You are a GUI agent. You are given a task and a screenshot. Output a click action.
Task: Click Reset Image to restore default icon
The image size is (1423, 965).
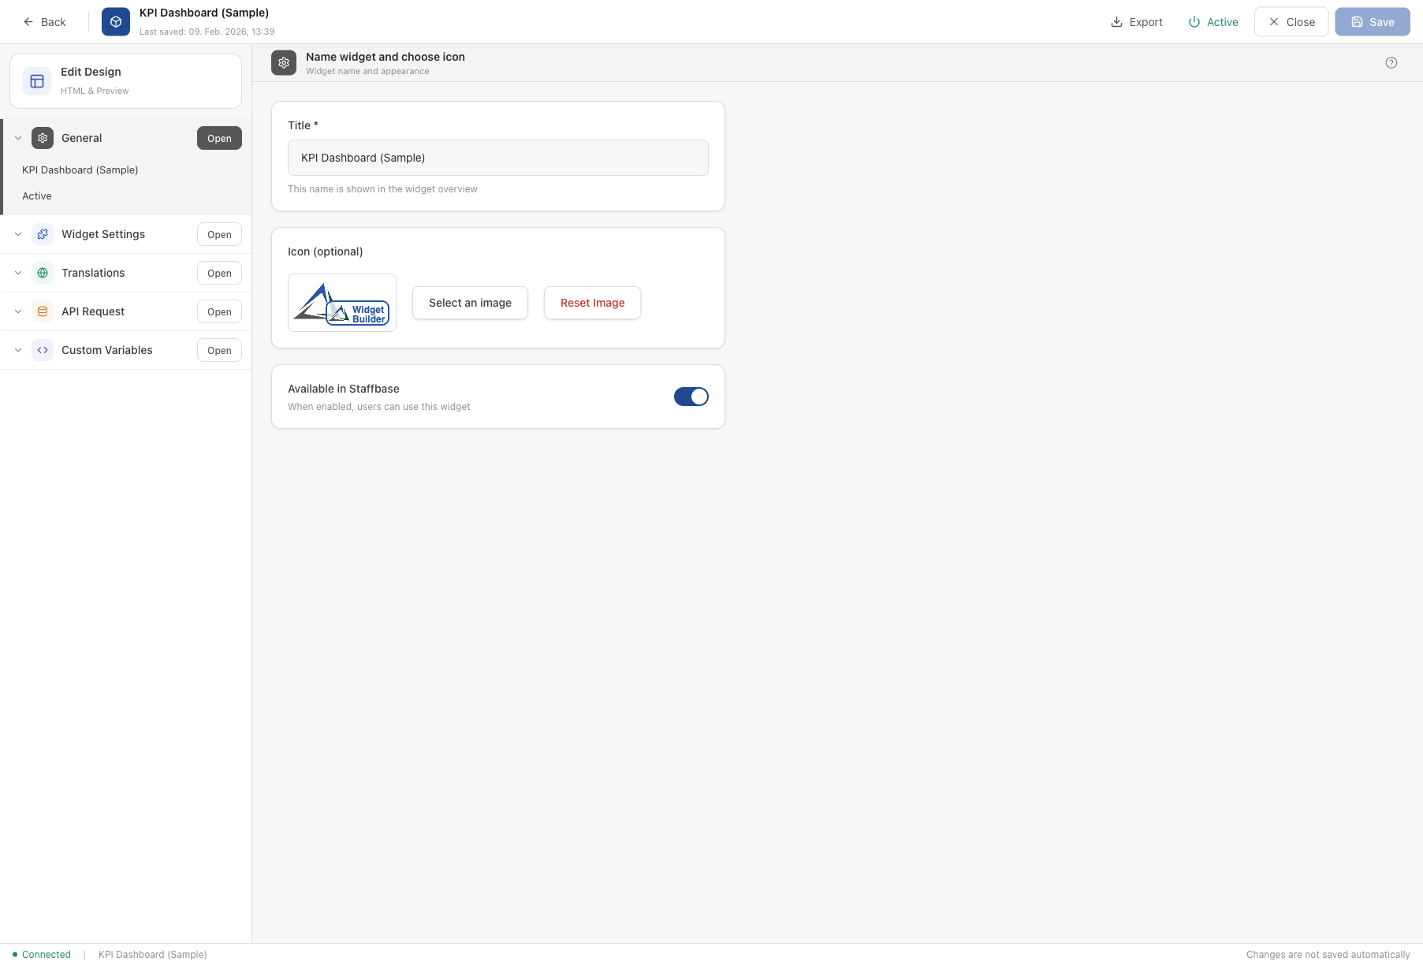tap(592, 303)
